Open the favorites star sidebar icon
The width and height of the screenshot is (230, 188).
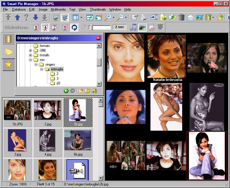pos(8,64)
